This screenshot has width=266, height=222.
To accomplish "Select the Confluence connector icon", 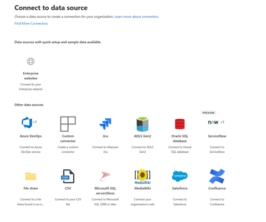I will [217, 176].
